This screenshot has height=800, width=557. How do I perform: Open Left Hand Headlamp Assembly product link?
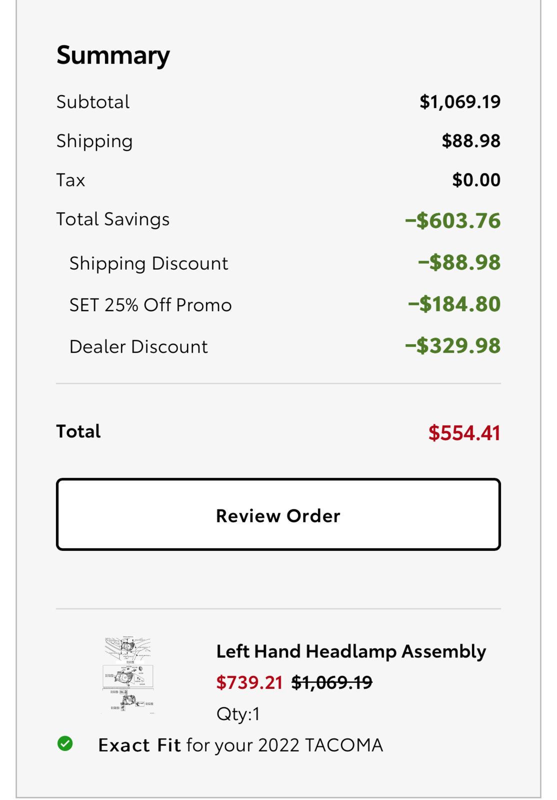351,651
